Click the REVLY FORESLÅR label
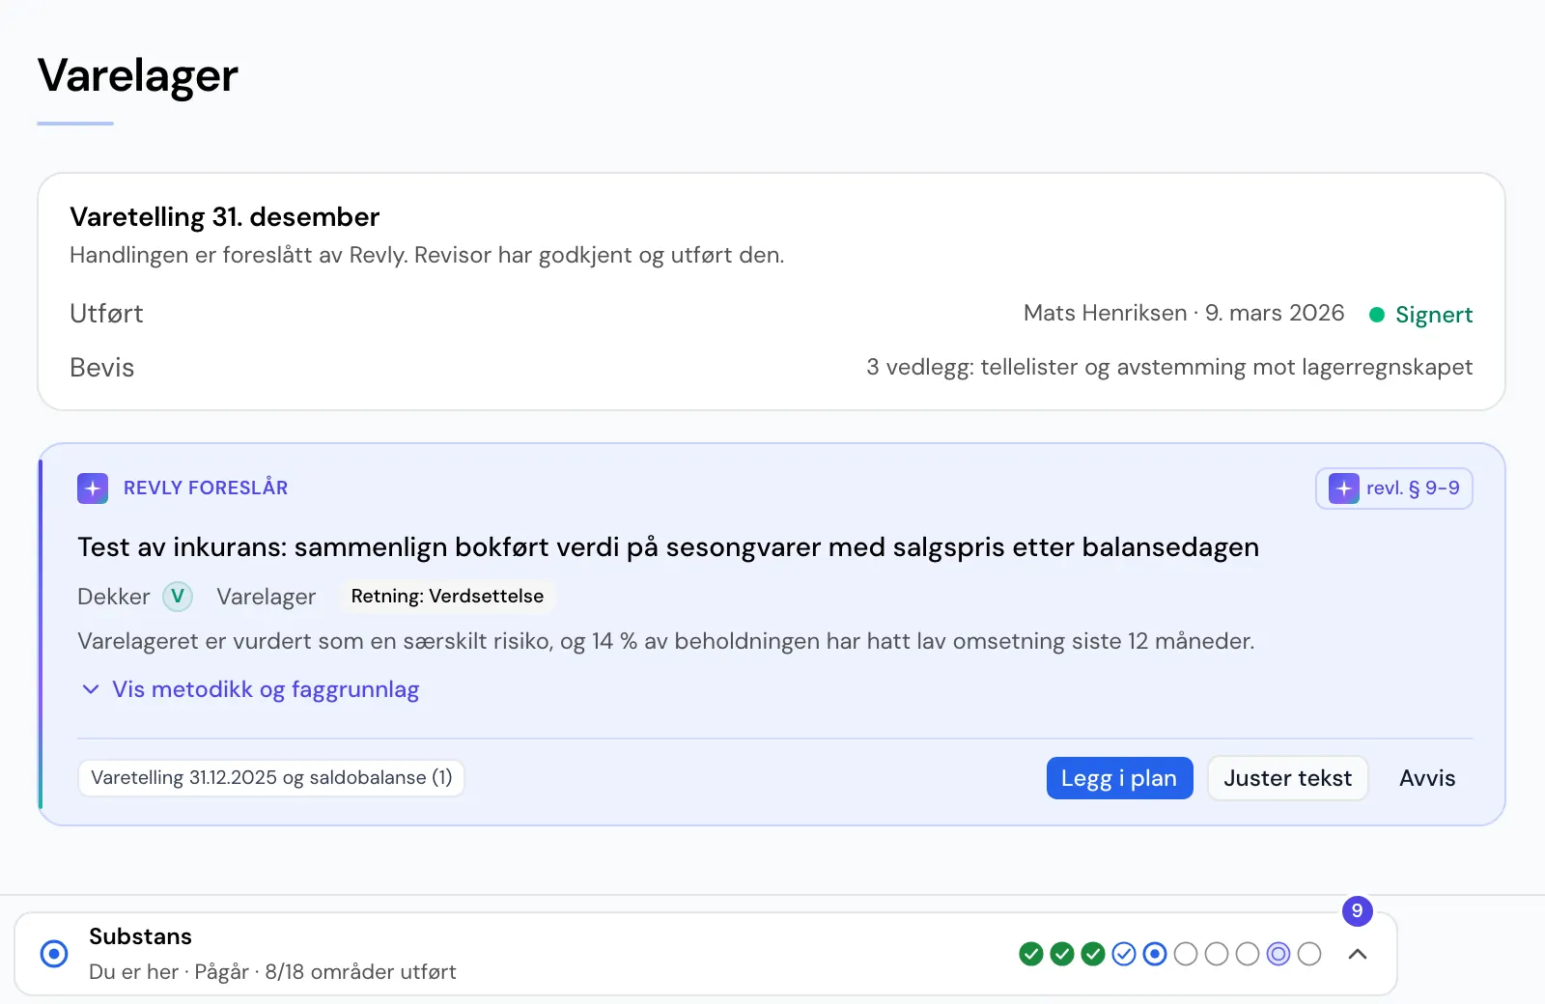 pyautogui.click(x=206, y=488)
